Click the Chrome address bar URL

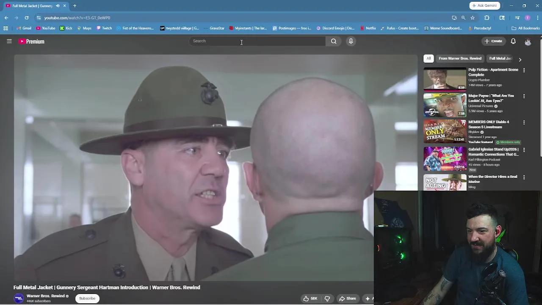77,18
